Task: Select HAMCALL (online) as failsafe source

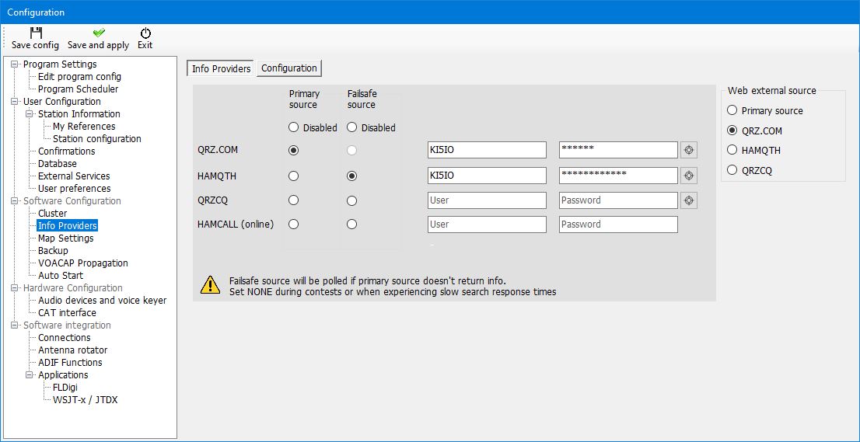Action: pyautogui.click(x=352, y=224)
